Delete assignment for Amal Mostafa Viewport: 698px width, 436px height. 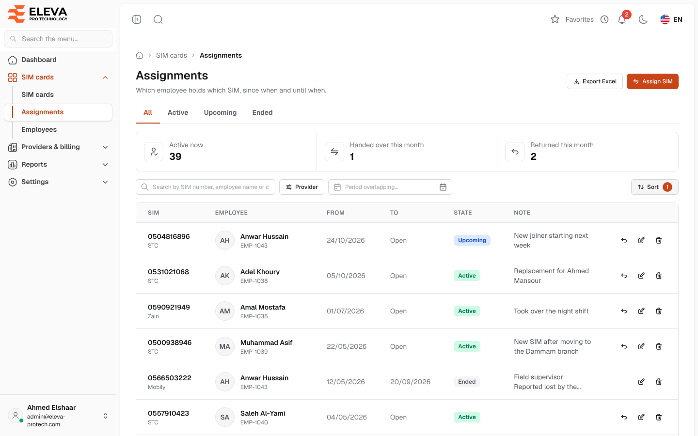(x=659, y=311)
